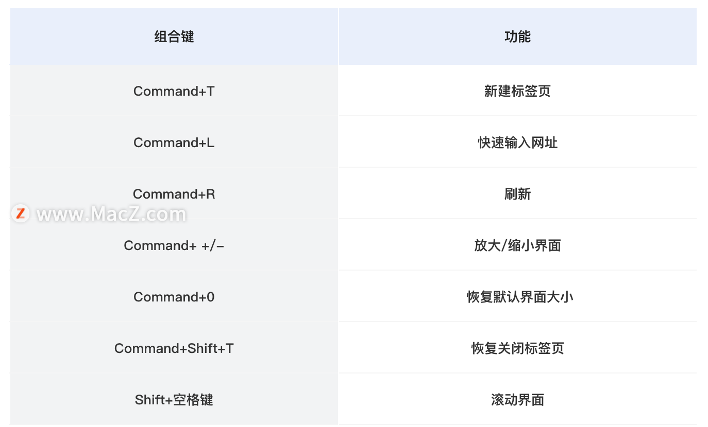Click the Command+L shortcut text
708x427 pixels.
pos(174,143)
